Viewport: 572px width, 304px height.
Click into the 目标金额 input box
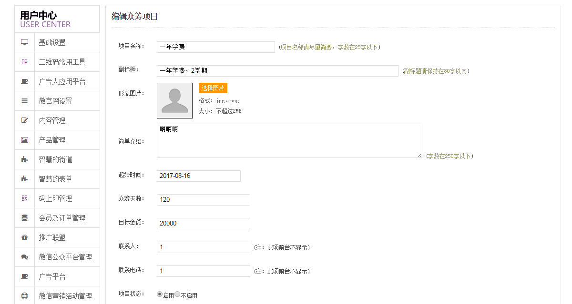pos(203,224)
